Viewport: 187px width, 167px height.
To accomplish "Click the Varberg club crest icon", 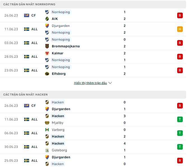I will tap(47, 130).
